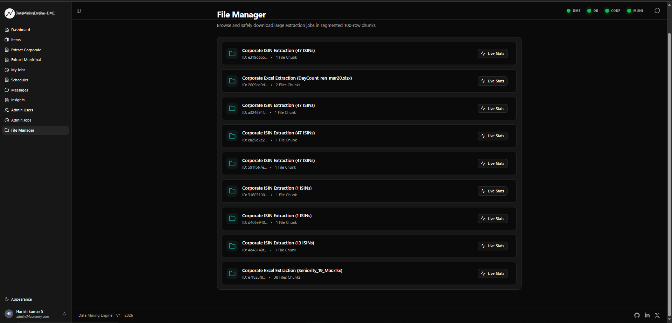This screenshot has height=323, width=672.
Task: Click scrollbar down arrow
Action: [x=669, y=320]
